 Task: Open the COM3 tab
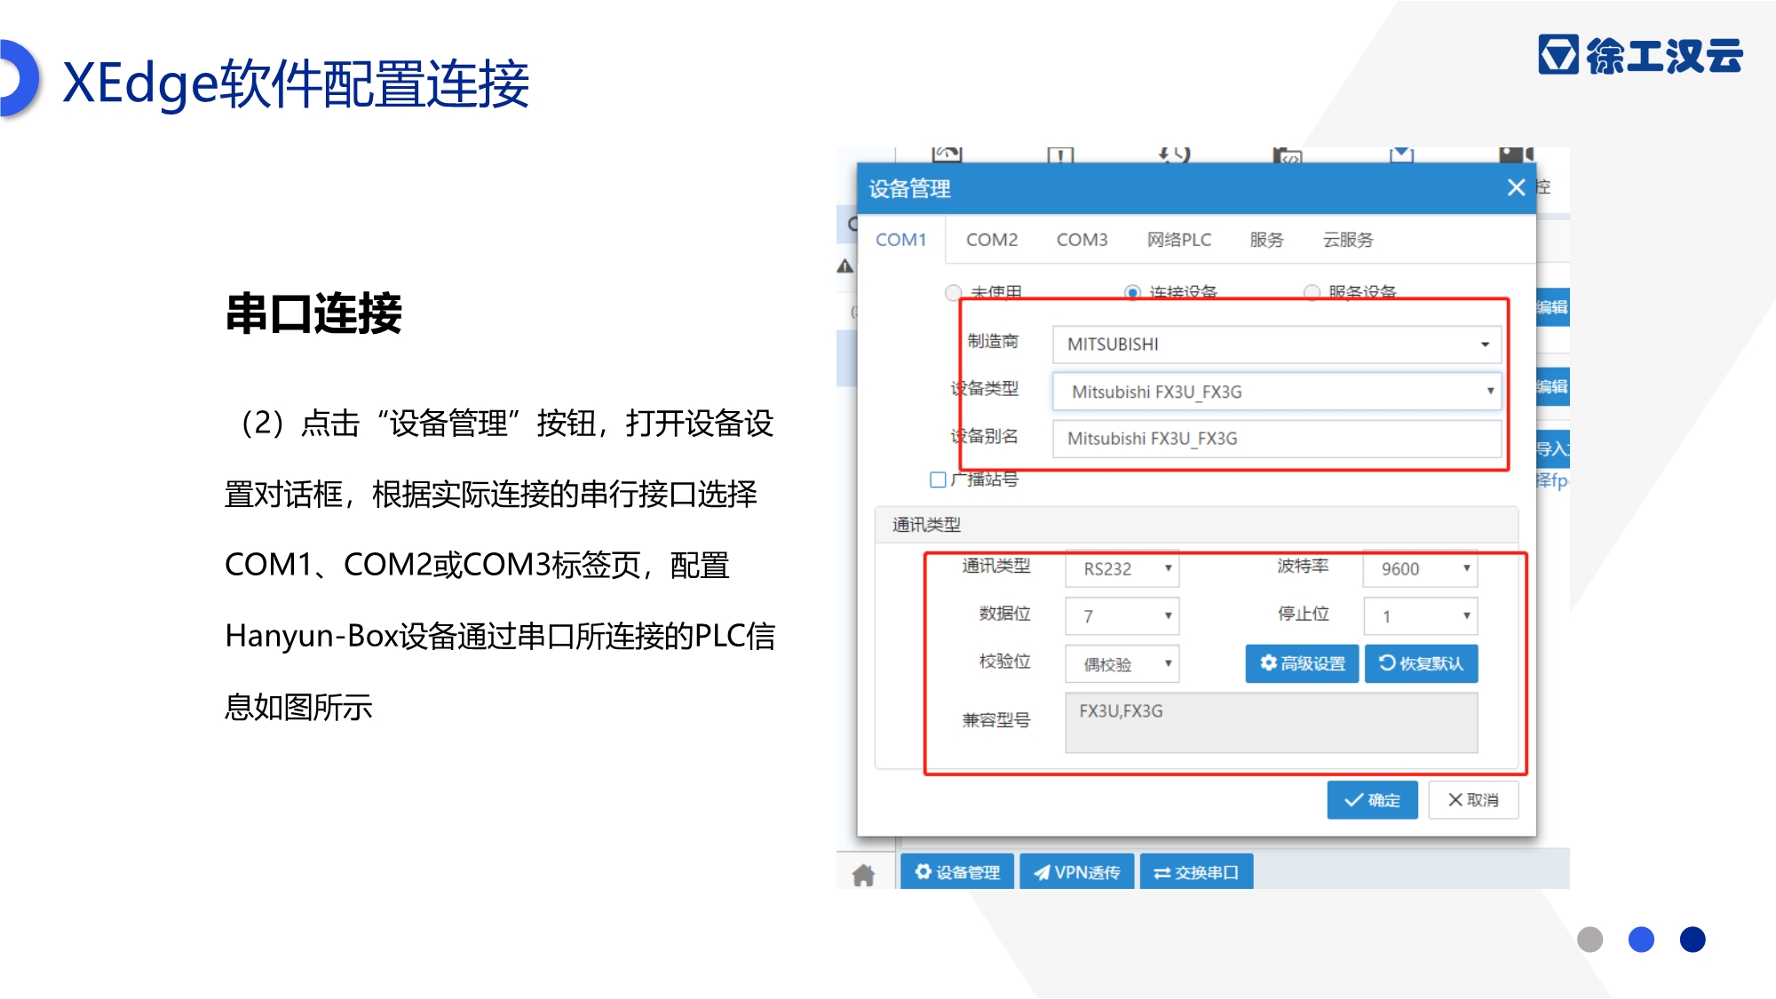coord(1082,240)
